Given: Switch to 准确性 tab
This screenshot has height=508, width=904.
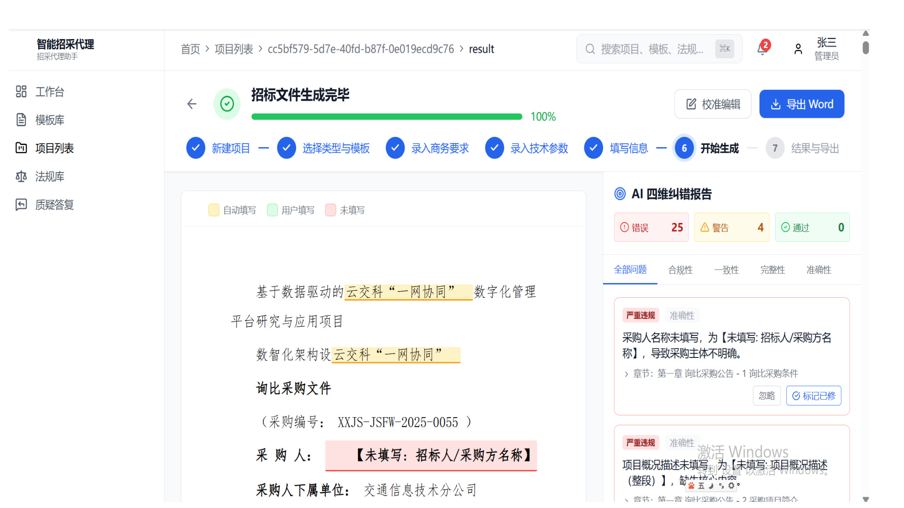Looking at the screenshot, I should pos(819,270).
